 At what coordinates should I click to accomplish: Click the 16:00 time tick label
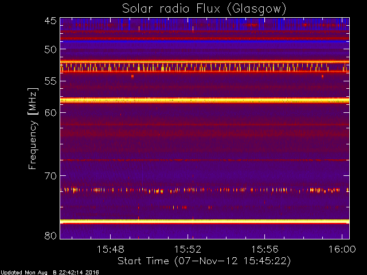click(342, 249)
